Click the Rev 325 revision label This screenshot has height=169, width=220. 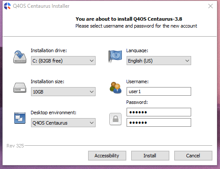click(x=15, y=146)
